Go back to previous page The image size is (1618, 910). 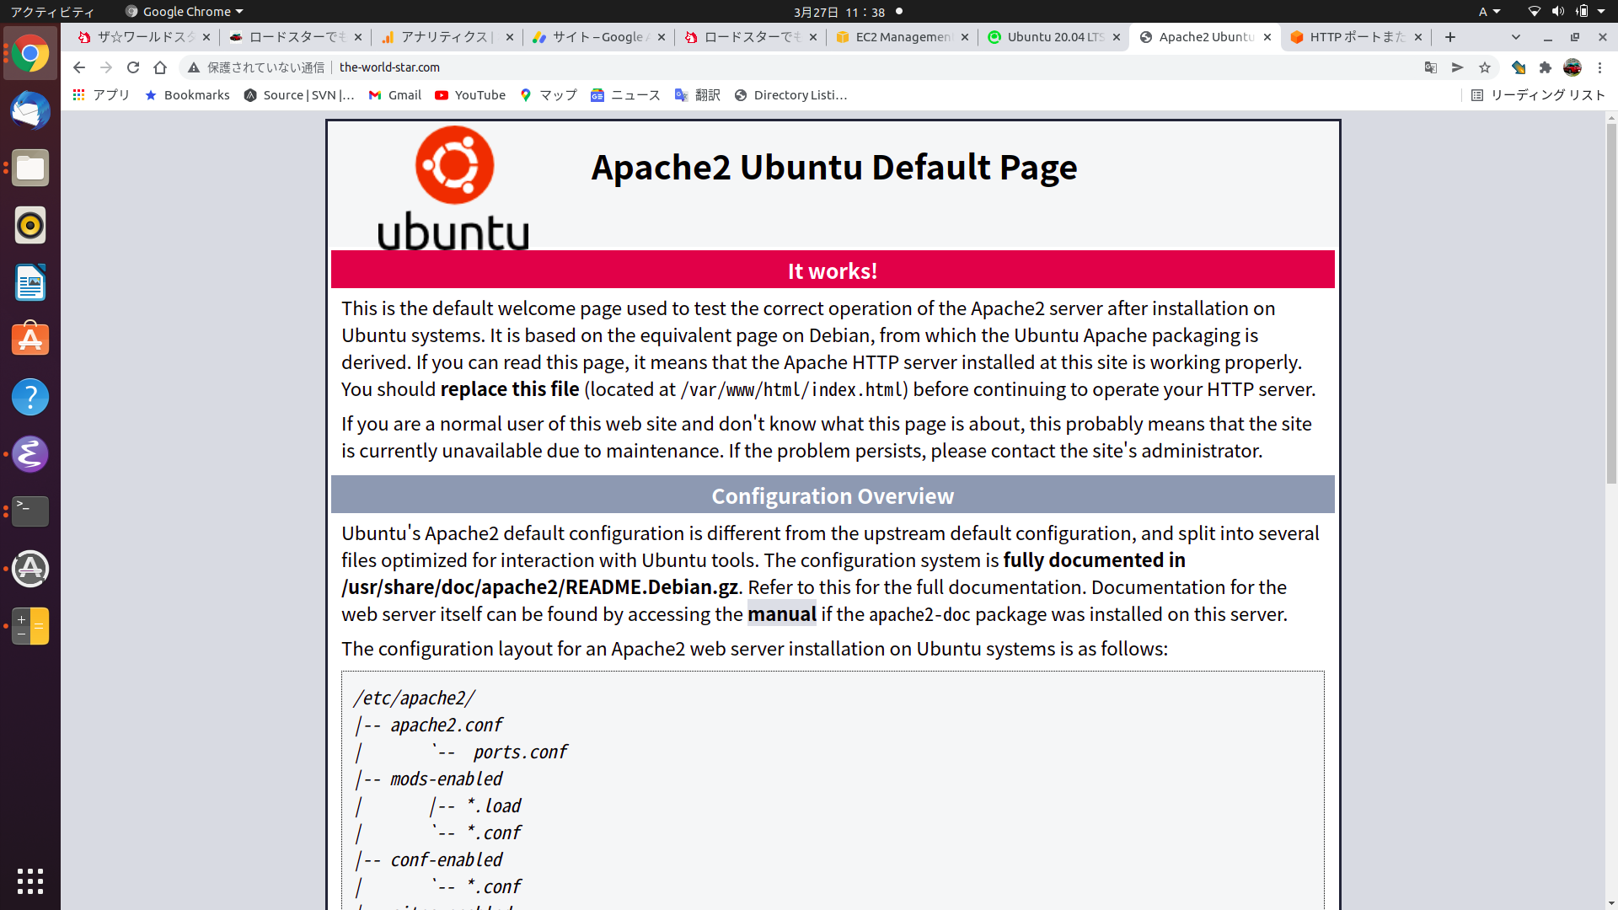pyautogui.click(x=79, y=67)
